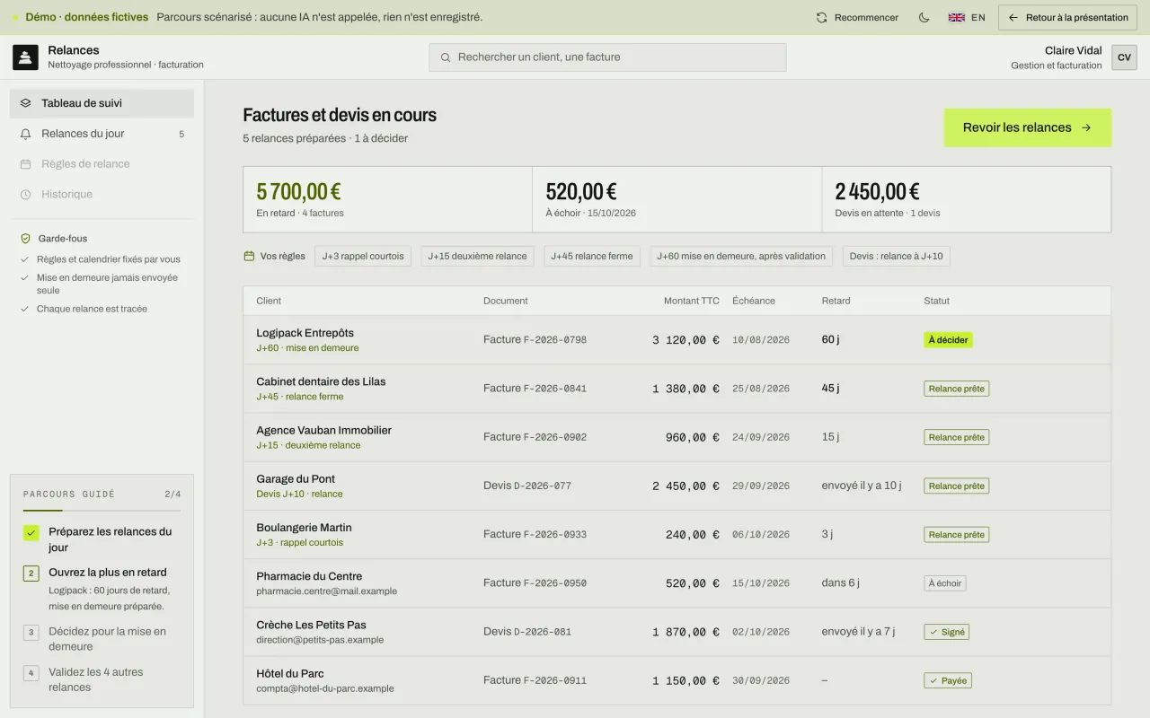Click the Recommencer button label
Screen dimensions: 1150x718
(866, 17)
